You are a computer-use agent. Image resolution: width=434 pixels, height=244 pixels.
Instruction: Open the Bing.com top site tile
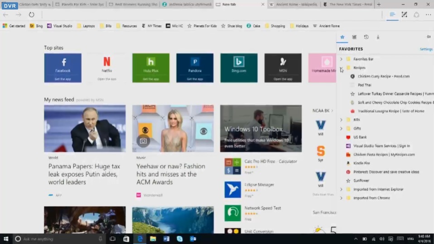click(239, 68)
